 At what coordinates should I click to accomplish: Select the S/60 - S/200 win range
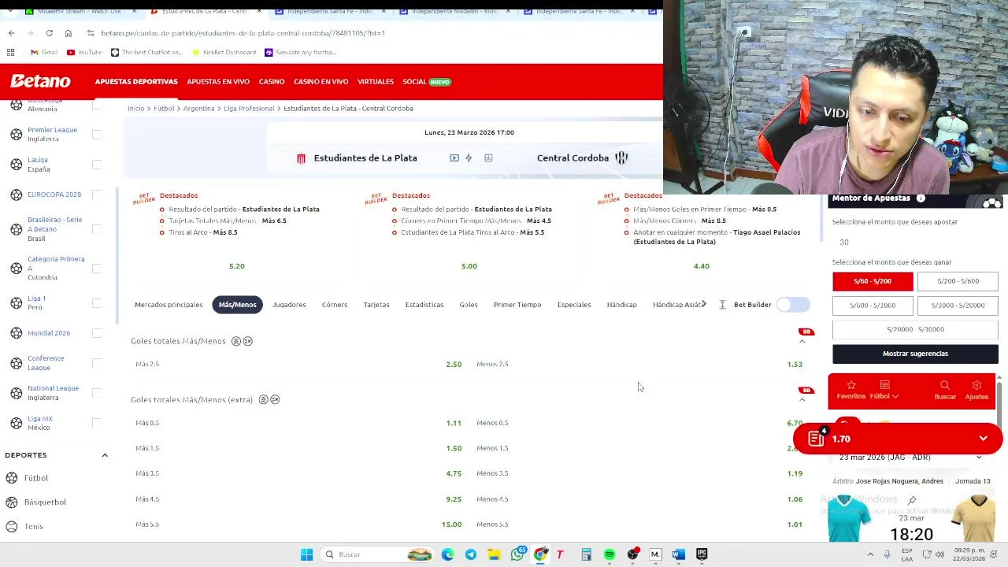873,281
